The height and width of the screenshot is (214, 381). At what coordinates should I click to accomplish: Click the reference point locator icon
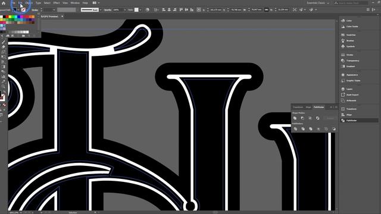click(198, 10)
